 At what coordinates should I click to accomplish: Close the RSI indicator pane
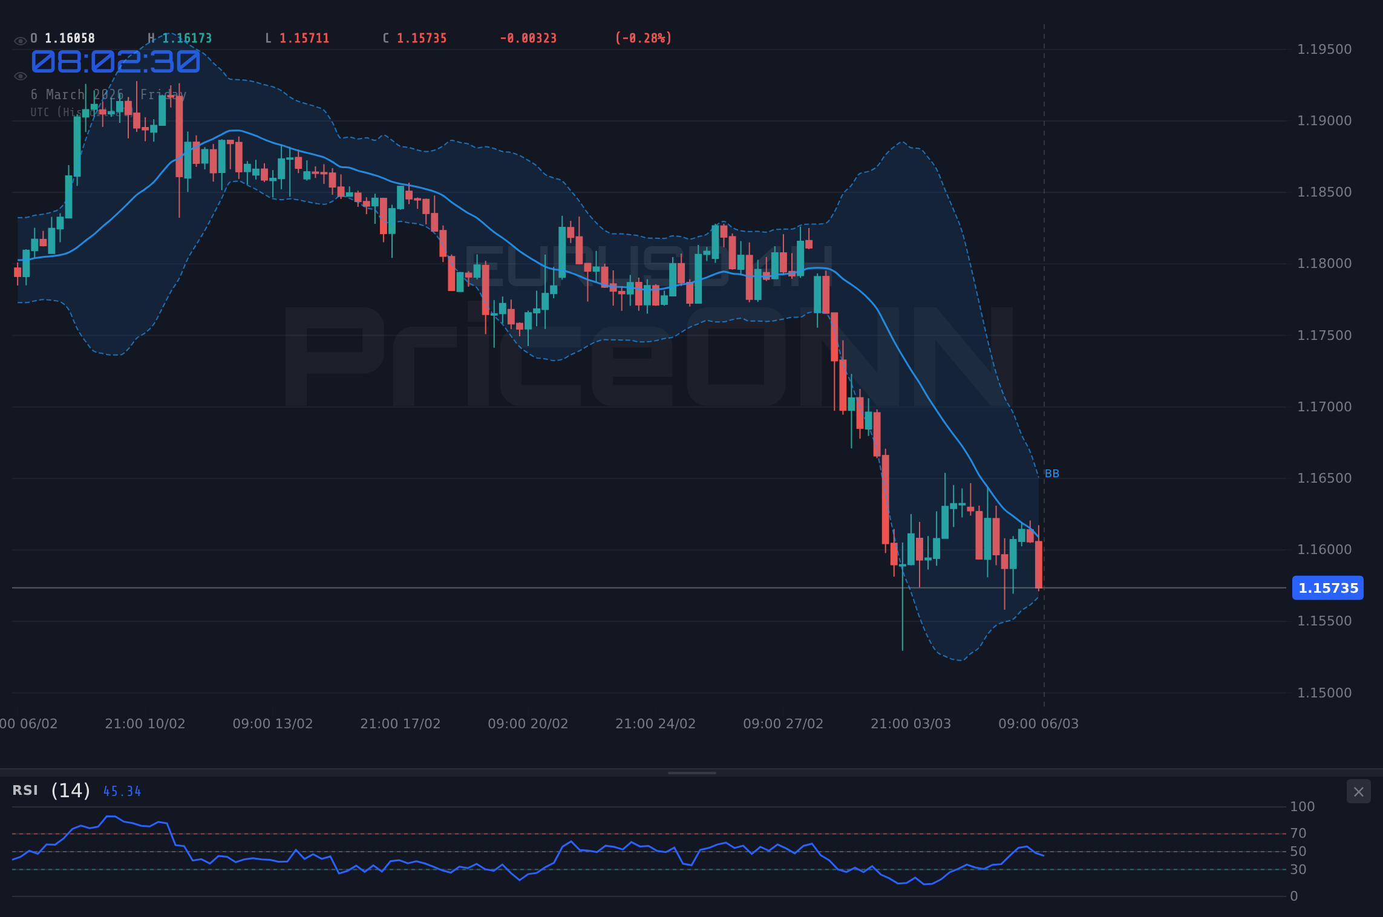point(1358,791)
